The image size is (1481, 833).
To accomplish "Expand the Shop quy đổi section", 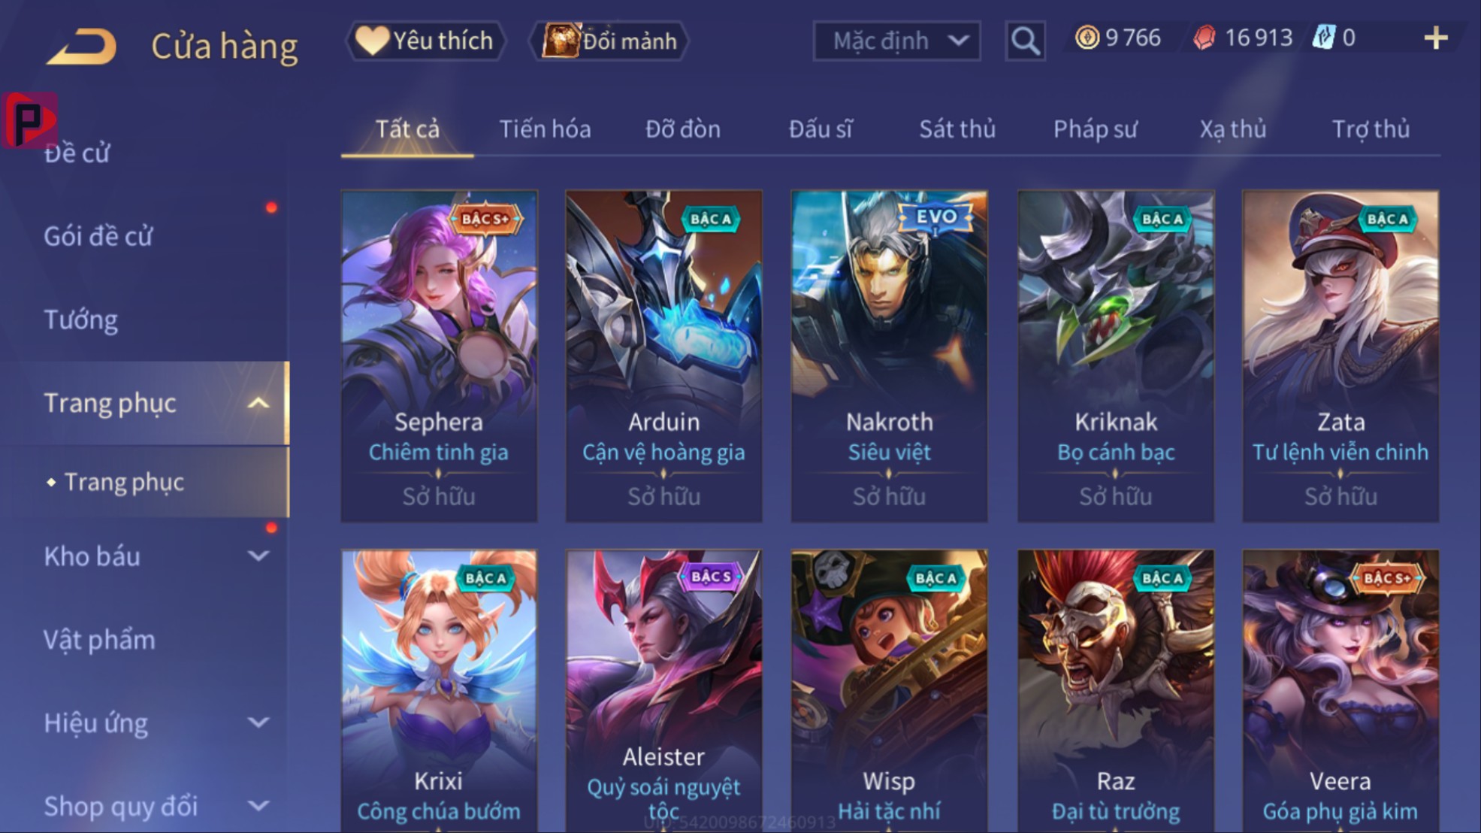I will 258,806.
